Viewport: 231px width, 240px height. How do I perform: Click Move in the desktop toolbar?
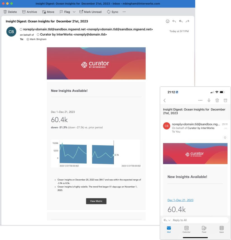pos(48,12)
